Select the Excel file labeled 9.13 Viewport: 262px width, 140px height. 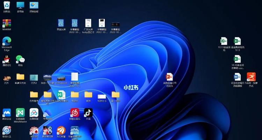pos(238,41)
